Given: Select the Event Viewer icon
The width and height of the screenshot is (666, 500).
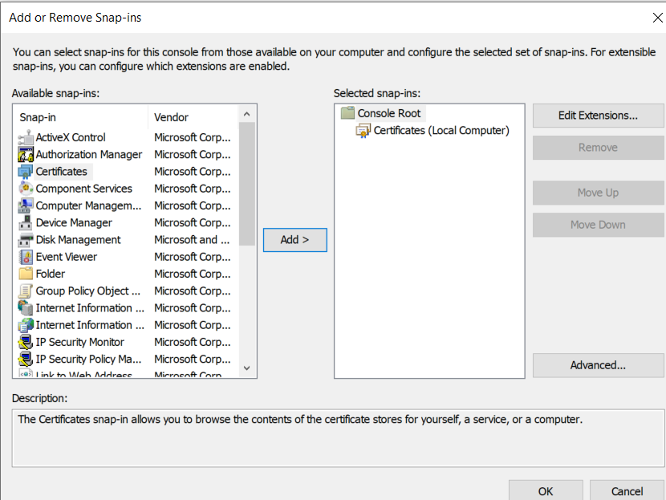Looking at the screenshot, I should click(26, 257).
